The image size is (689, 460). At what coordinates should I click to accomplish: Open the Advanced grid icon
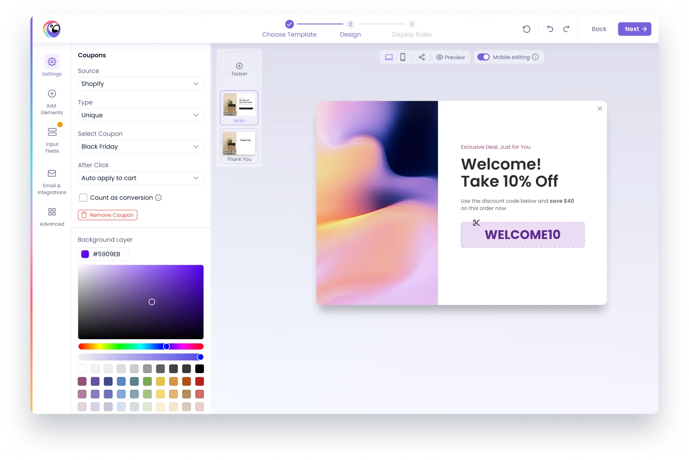click(x=52, y=212)
